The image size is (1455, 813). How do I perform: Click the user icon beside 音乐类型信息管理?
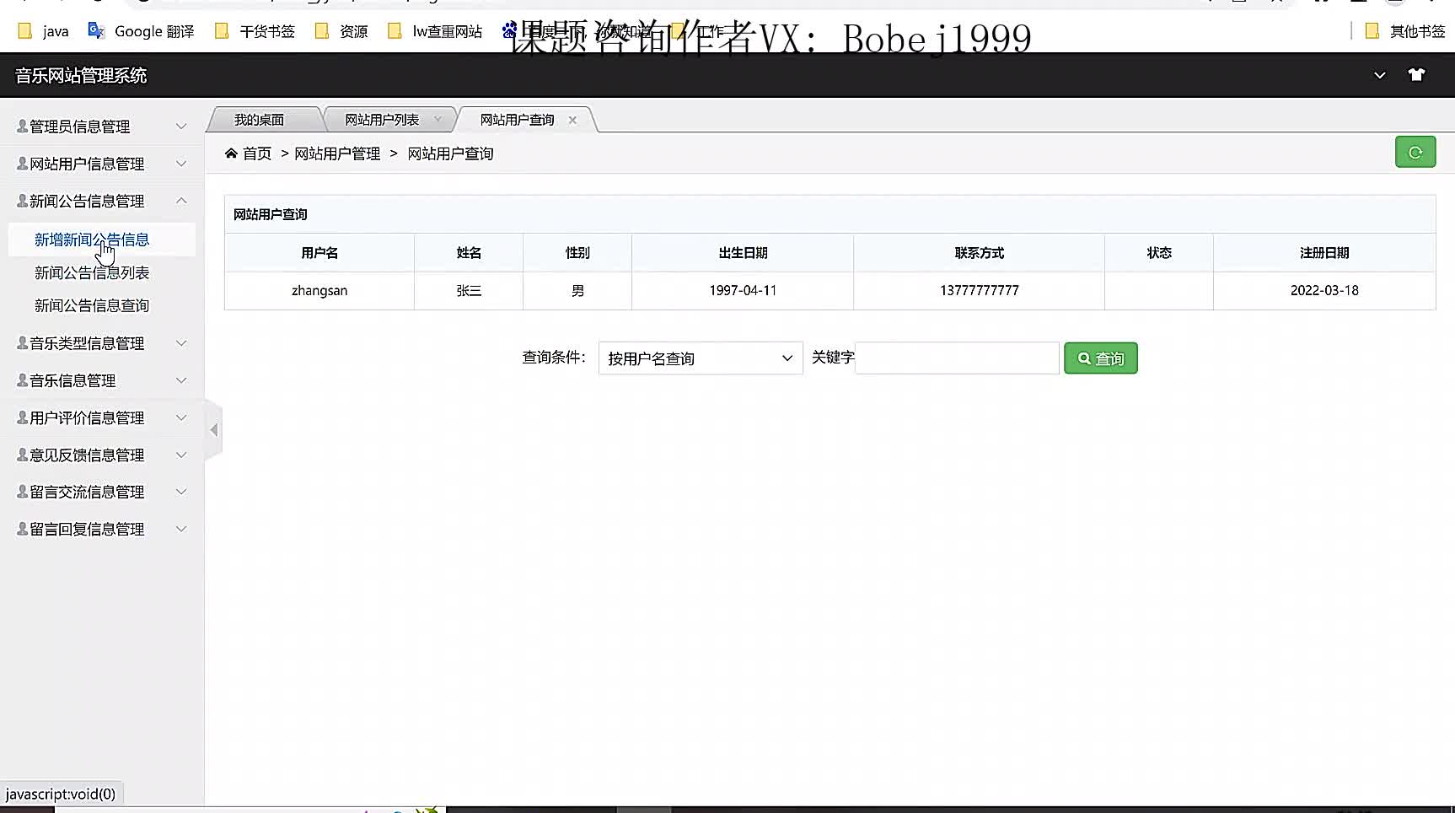23,343
